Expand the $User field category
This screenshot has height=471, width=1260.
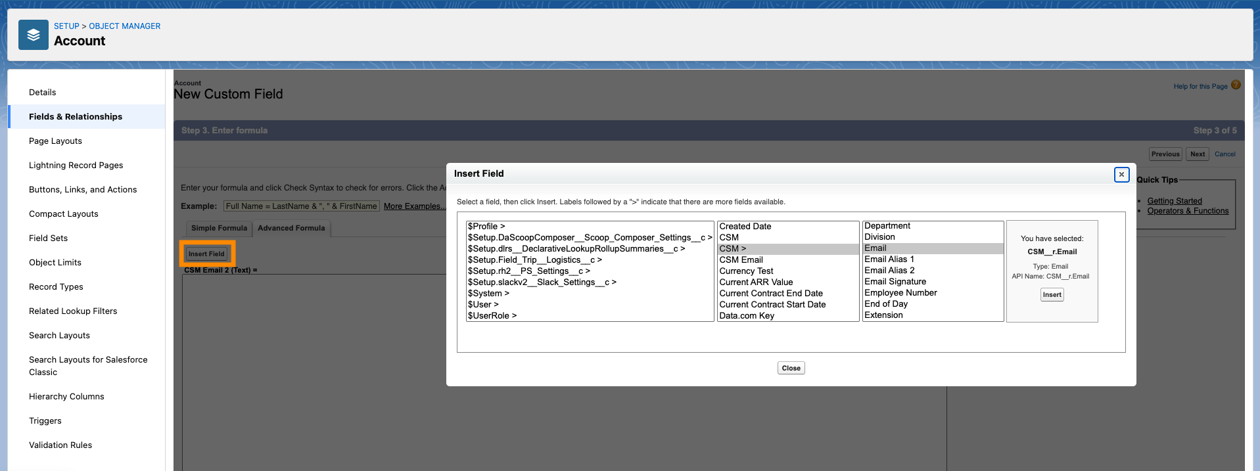point(590,305)
